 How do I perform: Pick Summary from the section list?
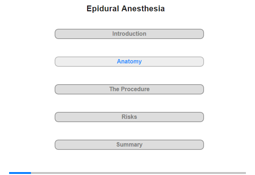click(x=129, y=145)
